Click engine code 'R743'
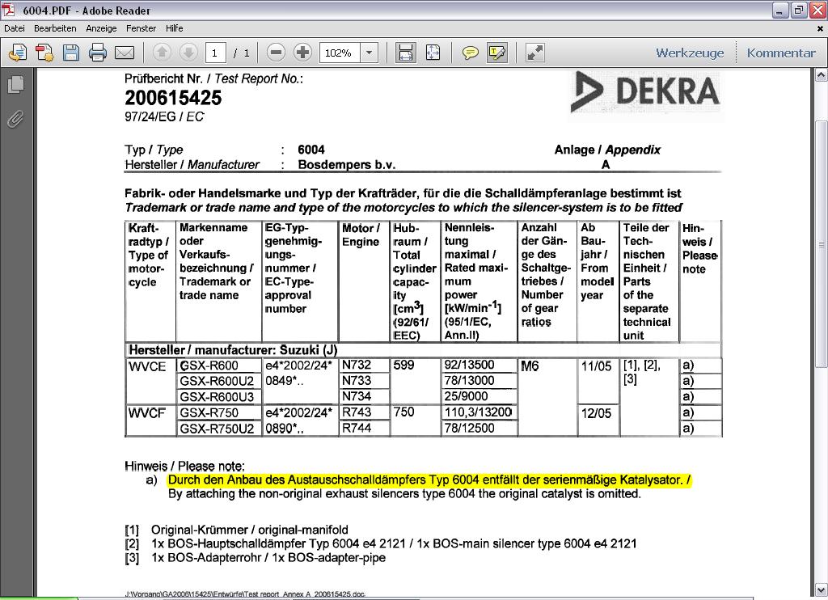Viewport: 828px width, 600px height. point(357,412)
